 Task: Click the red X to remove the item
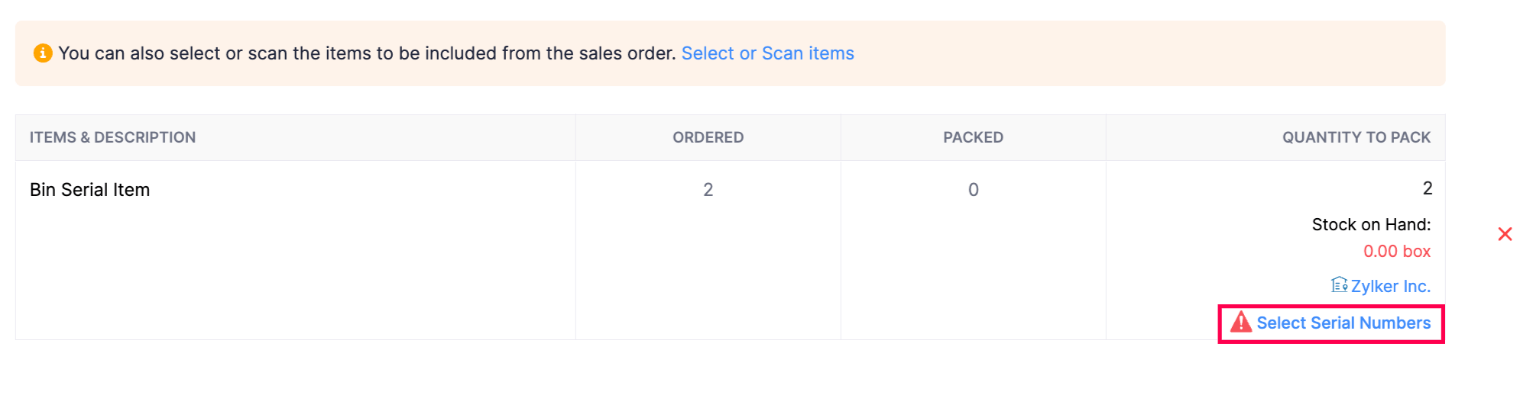[1505, 234]
